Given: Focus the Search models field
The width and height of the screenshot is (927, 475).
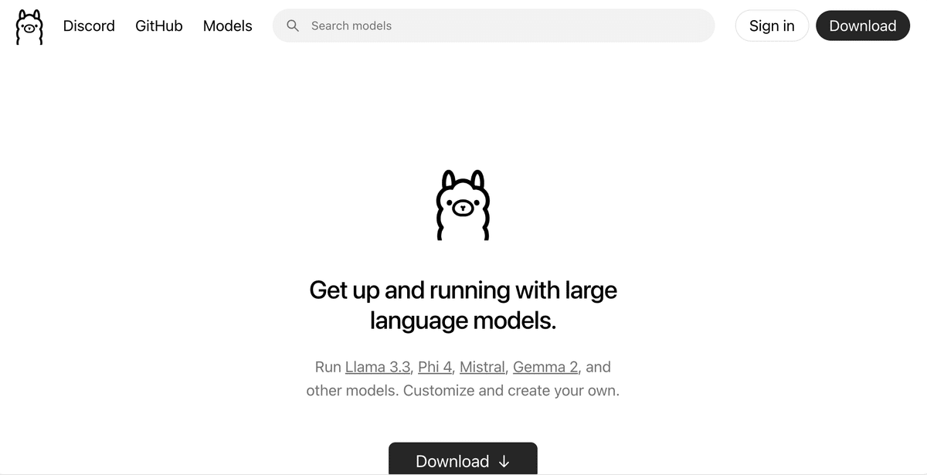Looking at the screenshot, I should pyautogui.click(x=494, y=25).
